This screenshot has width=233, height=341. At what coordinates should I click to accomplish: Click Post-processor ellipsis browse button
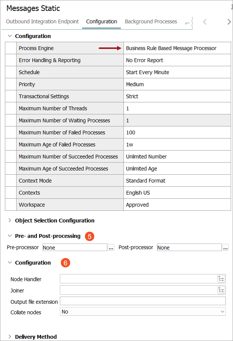tap(225, 248)
